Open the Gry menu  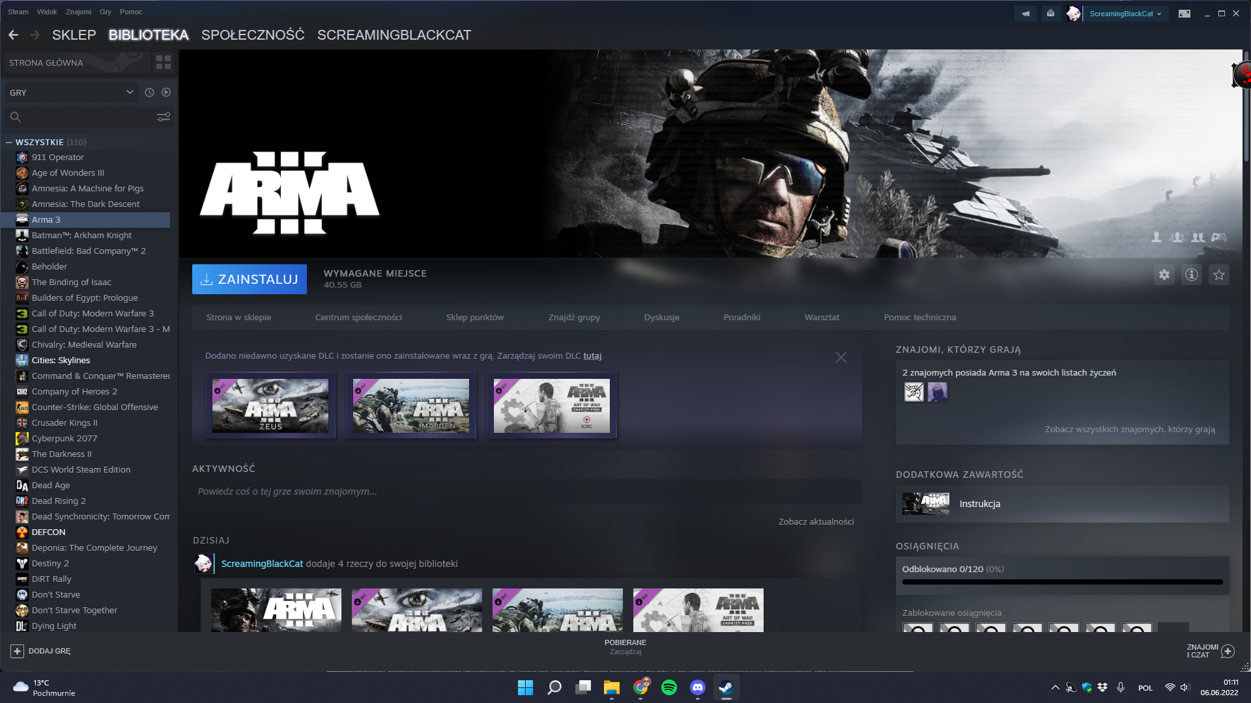(106, 12)
